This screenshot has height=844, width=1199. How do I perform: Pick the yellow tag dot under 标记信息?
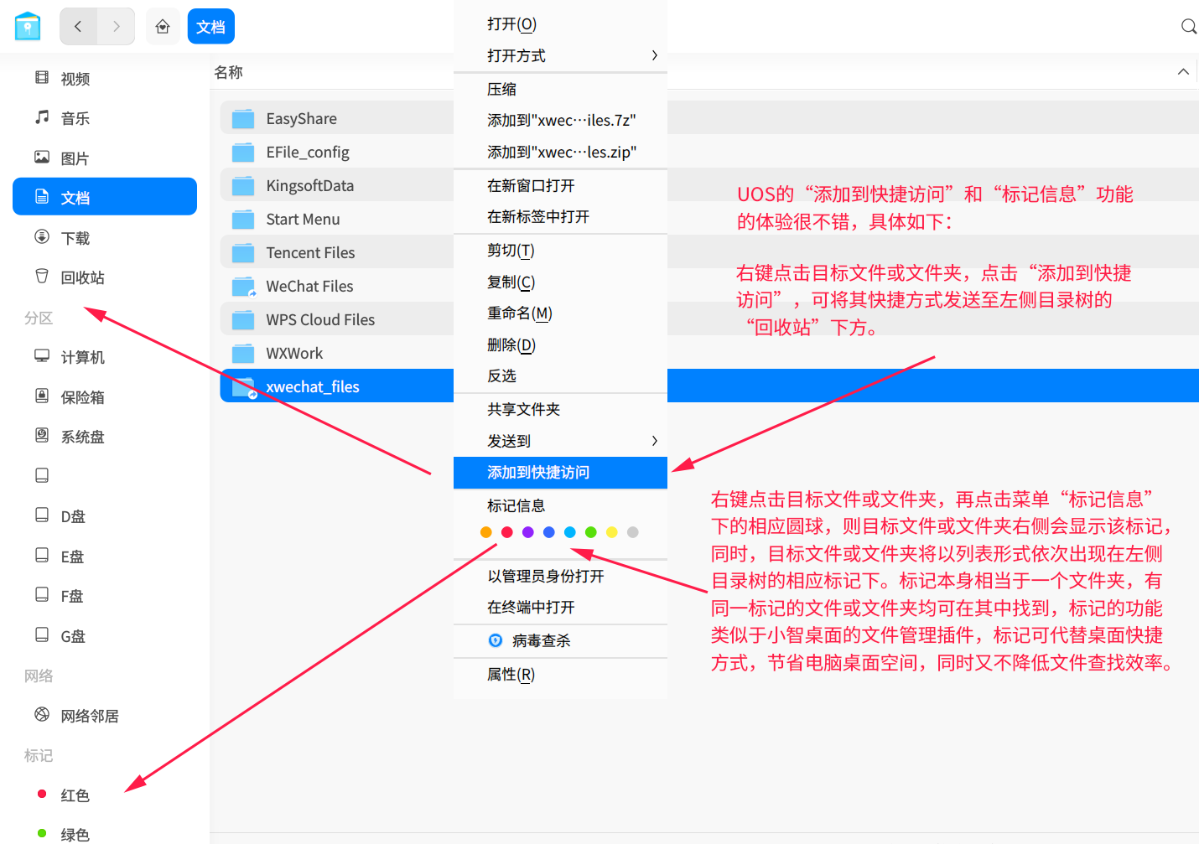tap(612, 532)
